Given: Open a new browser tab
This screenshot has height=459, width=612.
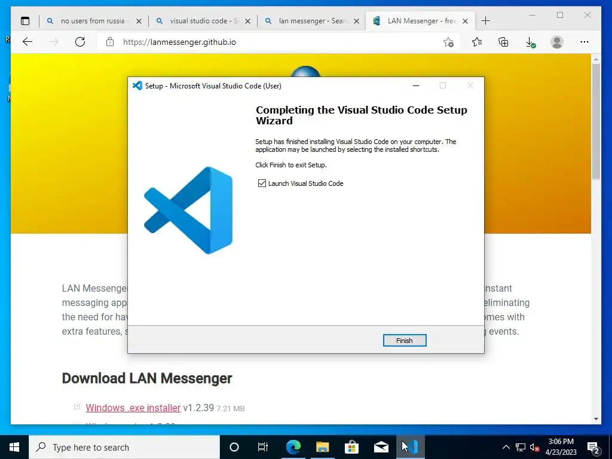Looking at the screenshot, I should pyautogui.click(x=485, y=21).
